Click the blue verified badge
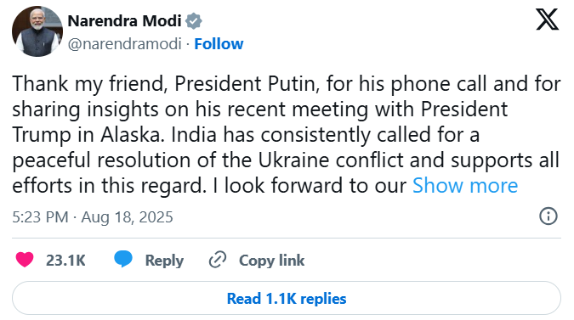This screenshot has height=320, width=574. tap(193, 21)
